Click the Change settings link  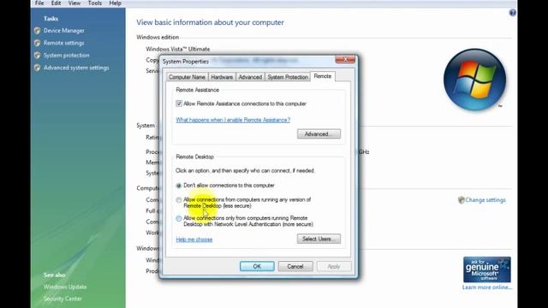tap(485, 200)
